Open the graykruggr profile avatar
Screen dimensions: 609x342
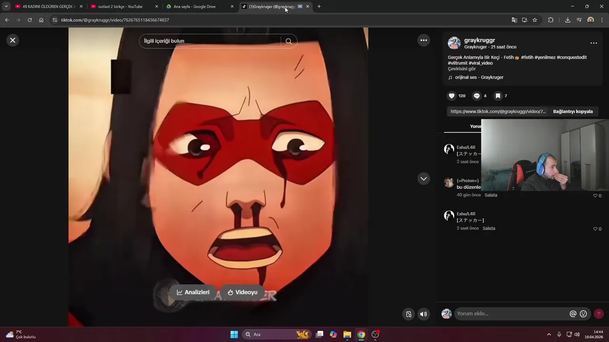pyautogui.click(x=454, y=43)
